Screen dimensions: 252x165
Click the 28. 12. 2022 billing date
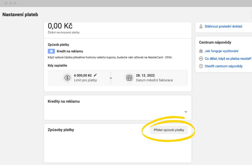tap(145, 76)
